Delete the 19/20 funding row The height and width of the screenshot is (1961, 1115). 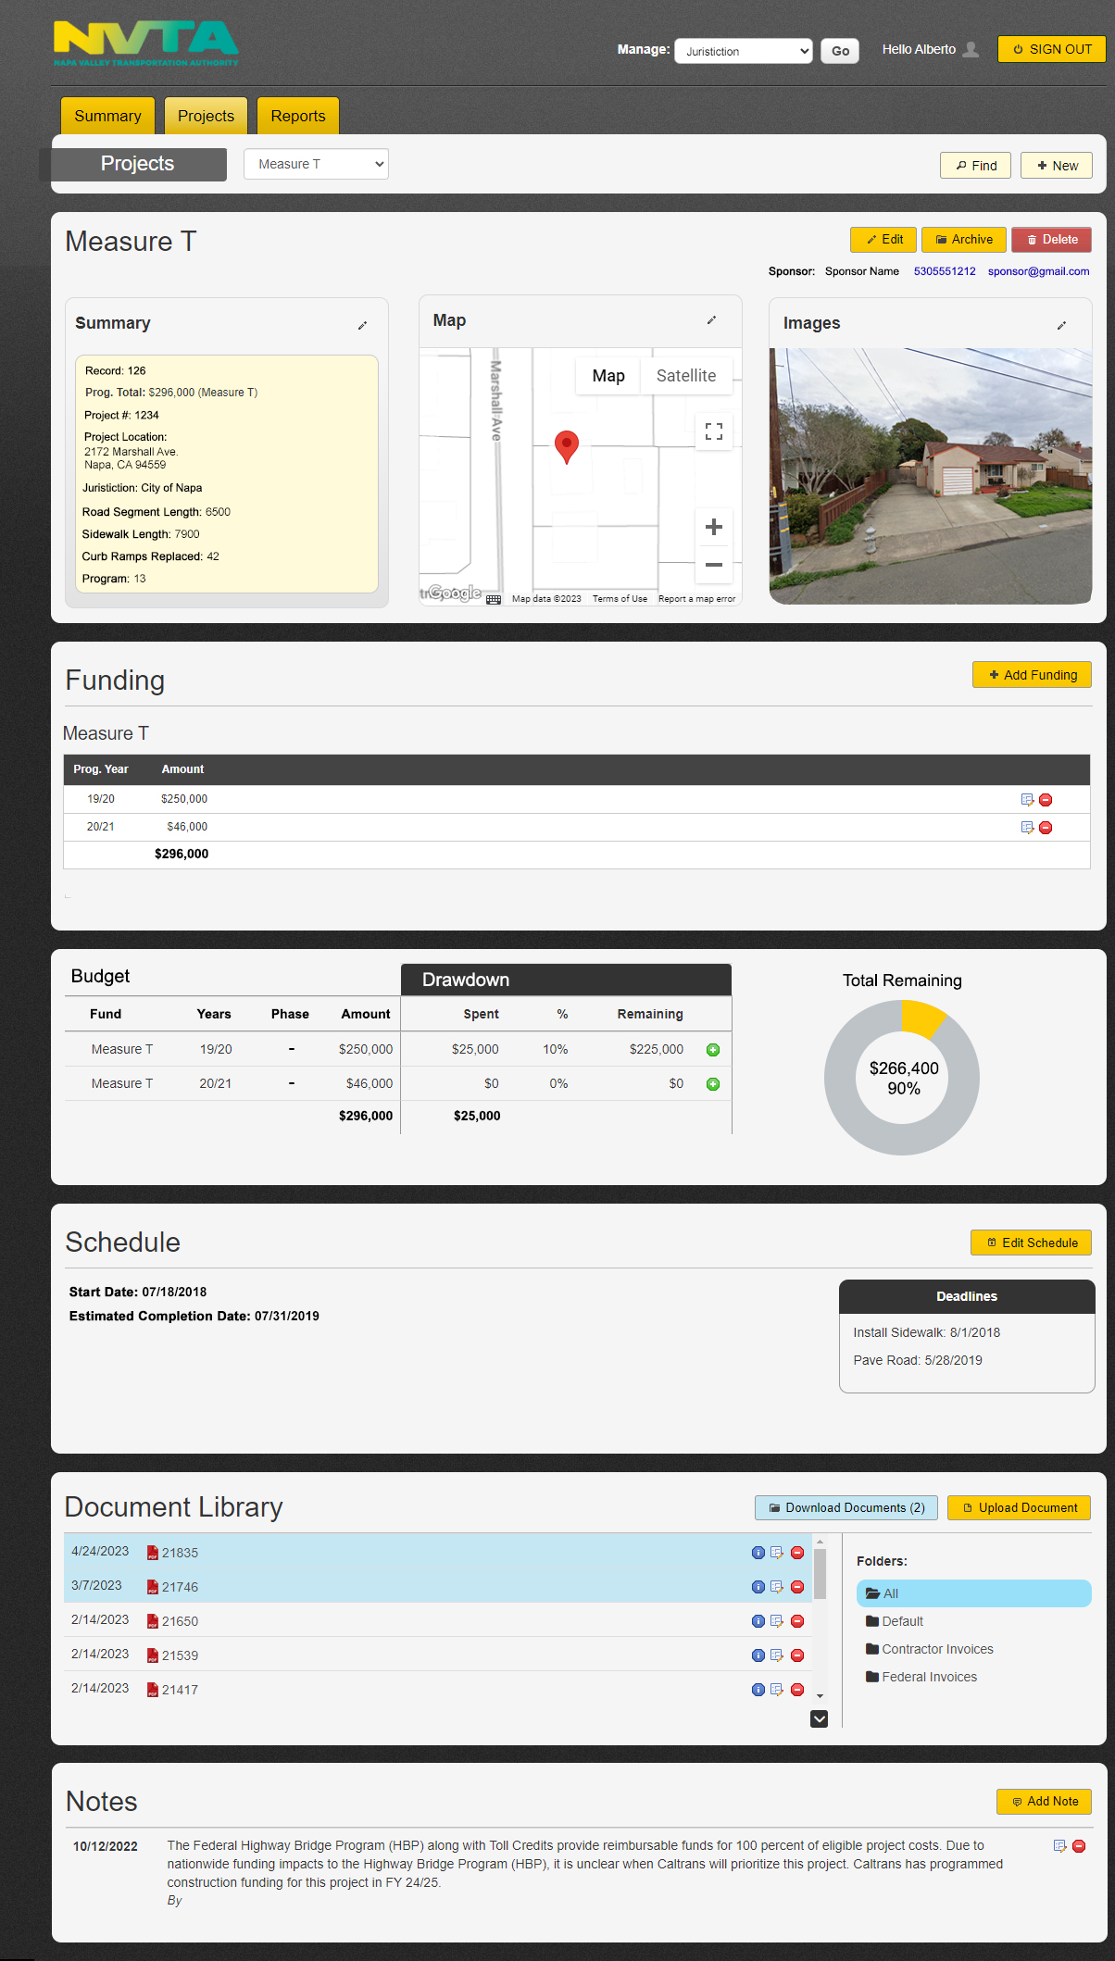point(1046,800)
